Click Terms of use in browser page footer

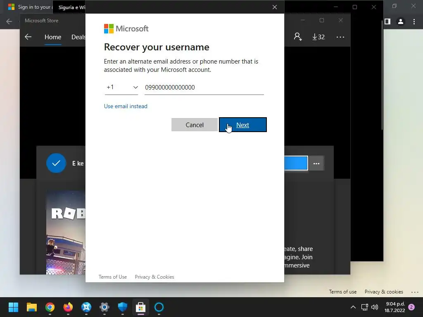[342, 292]
